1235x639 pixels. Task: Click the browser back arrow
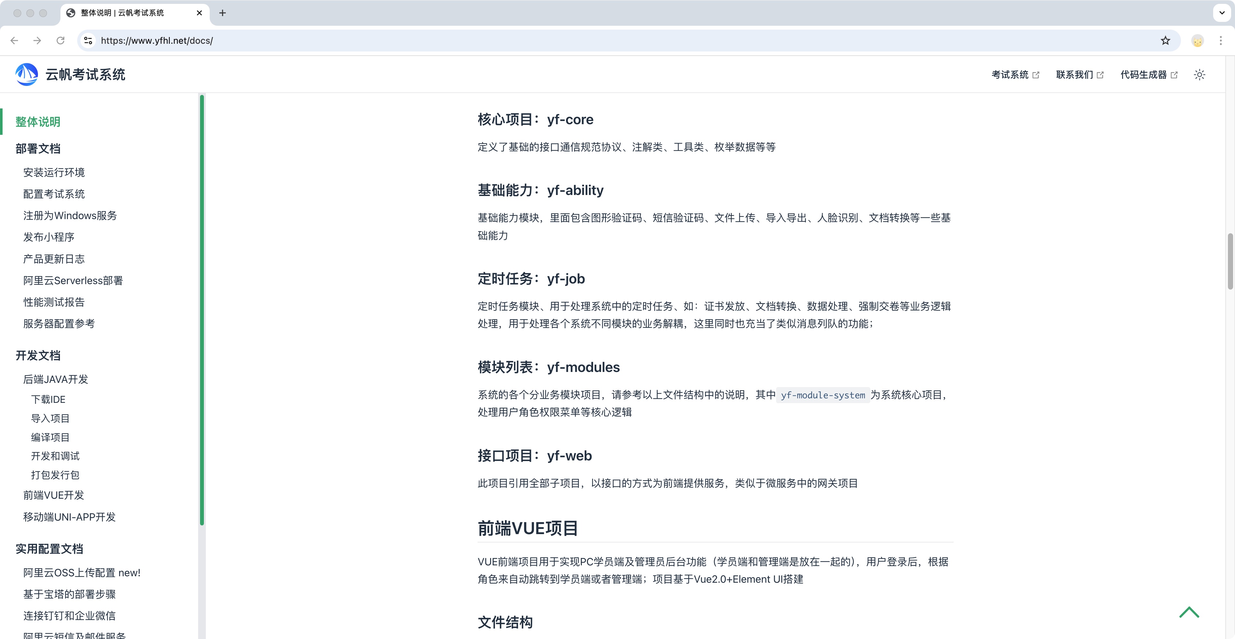14,41
